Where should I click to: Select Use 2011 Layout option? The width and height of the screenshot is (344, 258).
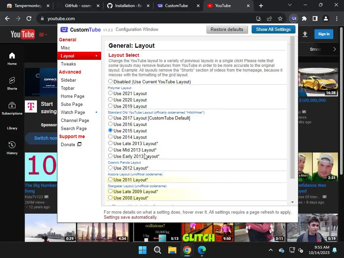coord(110,179)
